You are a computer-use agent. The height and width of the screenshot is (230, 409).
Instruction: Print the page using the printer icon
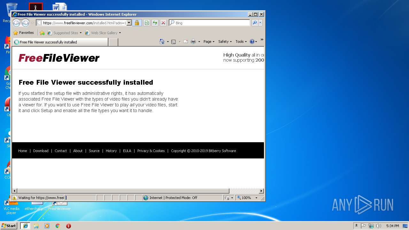[x=193, y=42]
